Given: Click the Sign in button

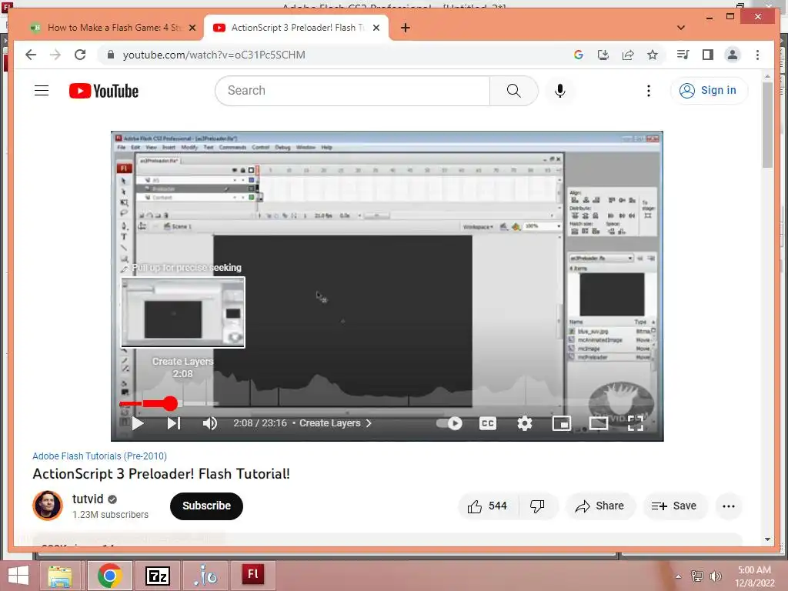Looking at the screenshot, I should [709, 91].
